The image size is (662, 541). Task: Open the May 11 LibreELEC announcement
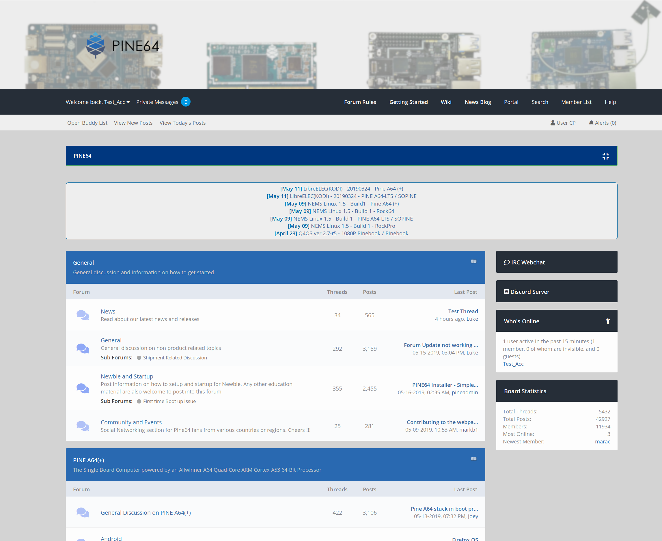tap(341, 189)
